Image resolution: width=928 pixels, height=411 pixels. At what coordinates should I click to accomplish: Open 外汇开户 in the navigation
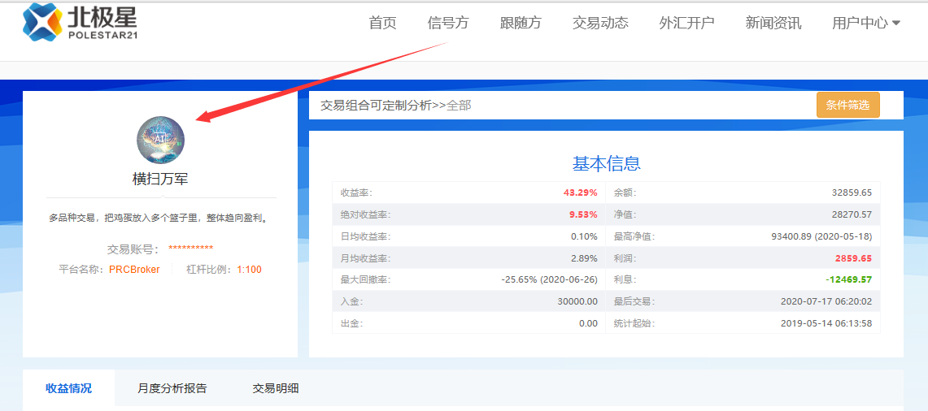pos(686,23)
